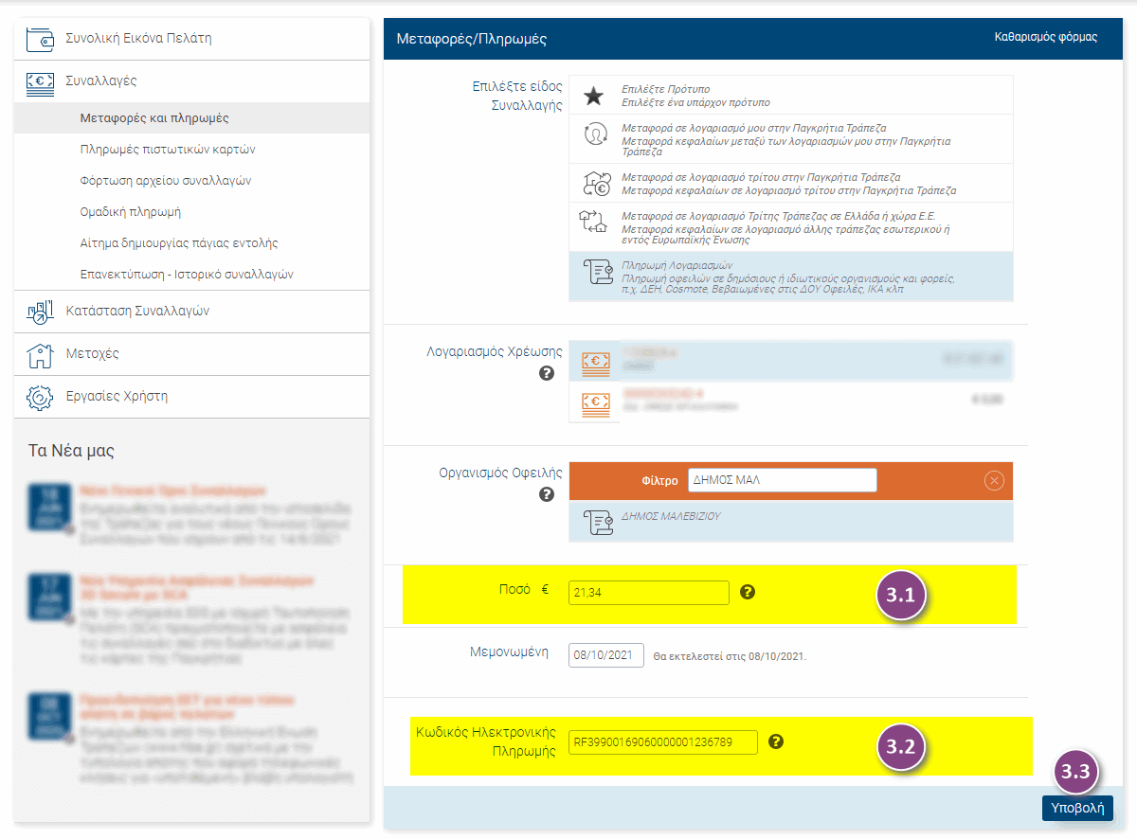The width and height of the screenshot is (1137, 839).
Task: Collapse the Συναλλαγές menu section
Action: pyautogui.click(x=100, y=81)
